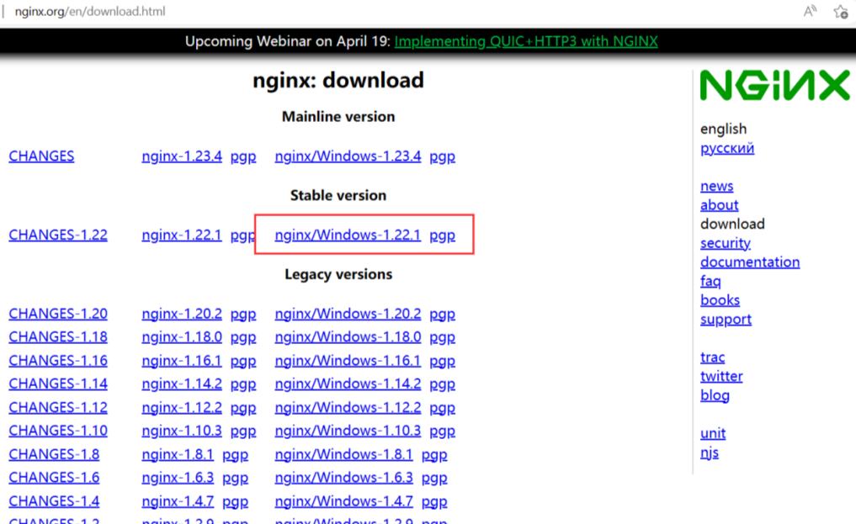This screenshot has height=524, width=856.
Task: Download nginx-1.16.1 source
Action: click(x=182, y=361)
